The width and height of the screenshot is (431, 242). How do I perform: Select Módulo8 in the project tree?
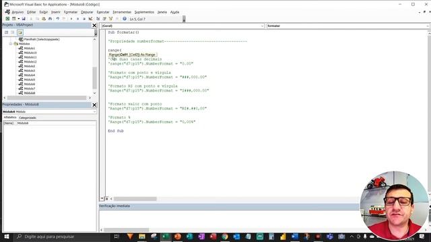(x=30, y=93)
